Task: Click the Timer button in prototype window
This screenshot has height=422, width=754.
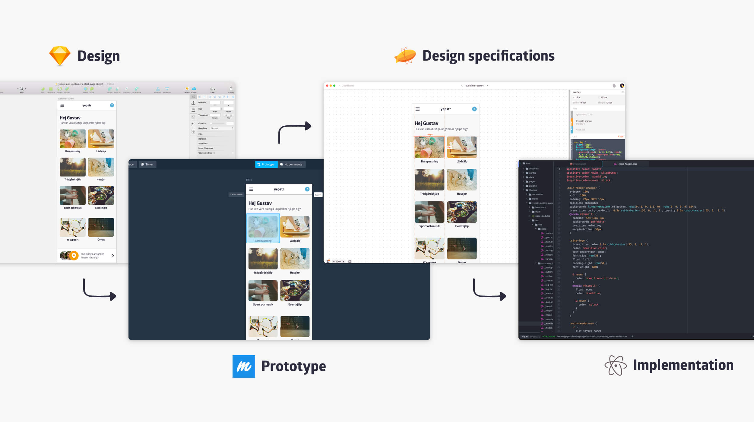Action: pyautogui.click(x=147, y=164)
